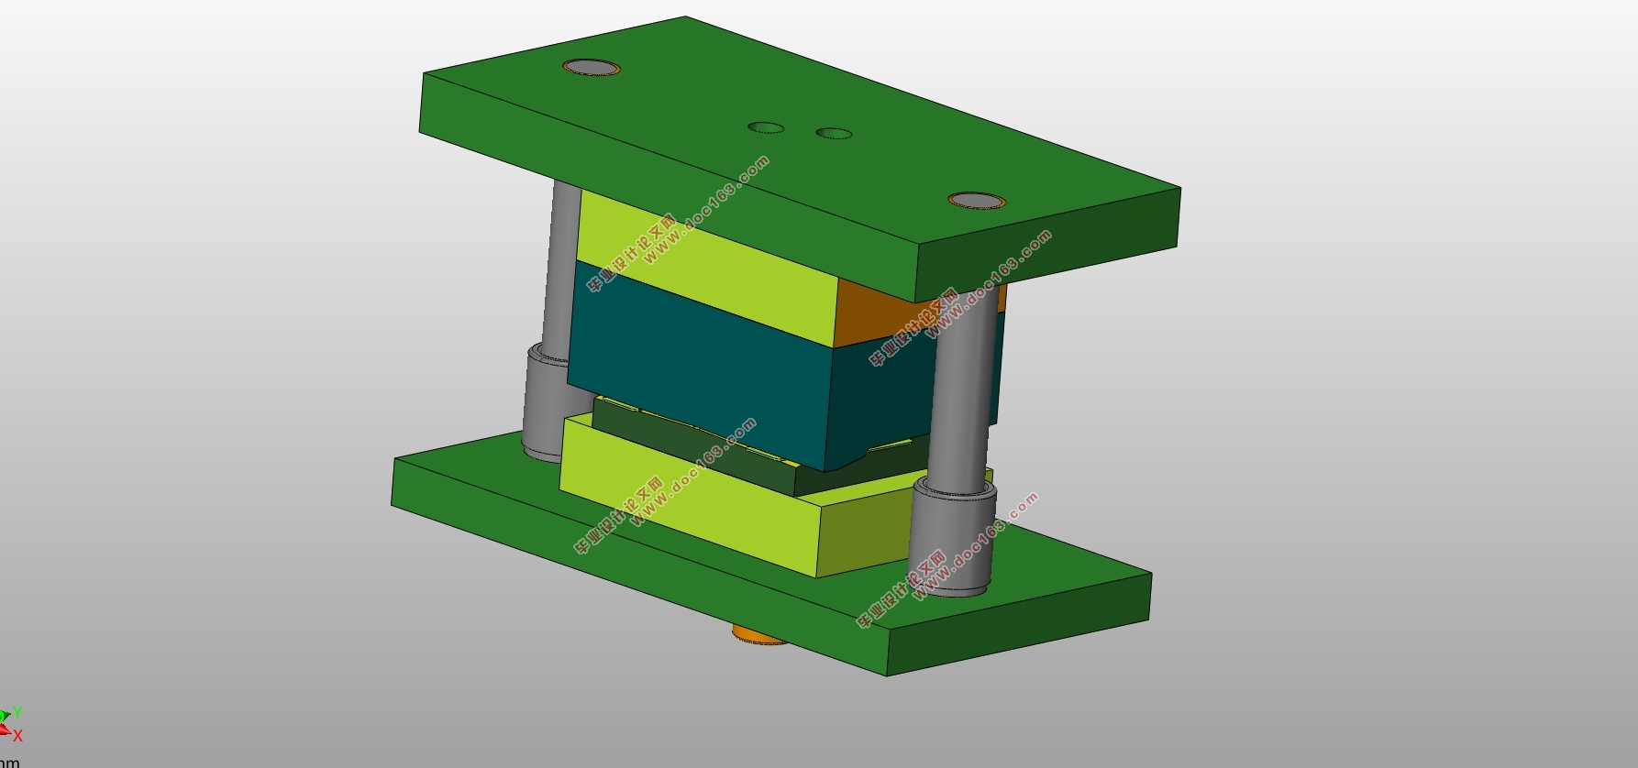Select the orange shank beneath base plate

[759, 634]
